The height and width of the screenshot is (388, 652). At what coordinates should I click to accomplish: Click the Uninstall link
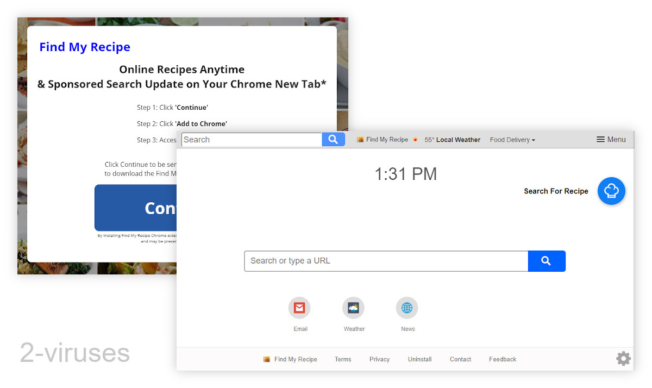419,359
